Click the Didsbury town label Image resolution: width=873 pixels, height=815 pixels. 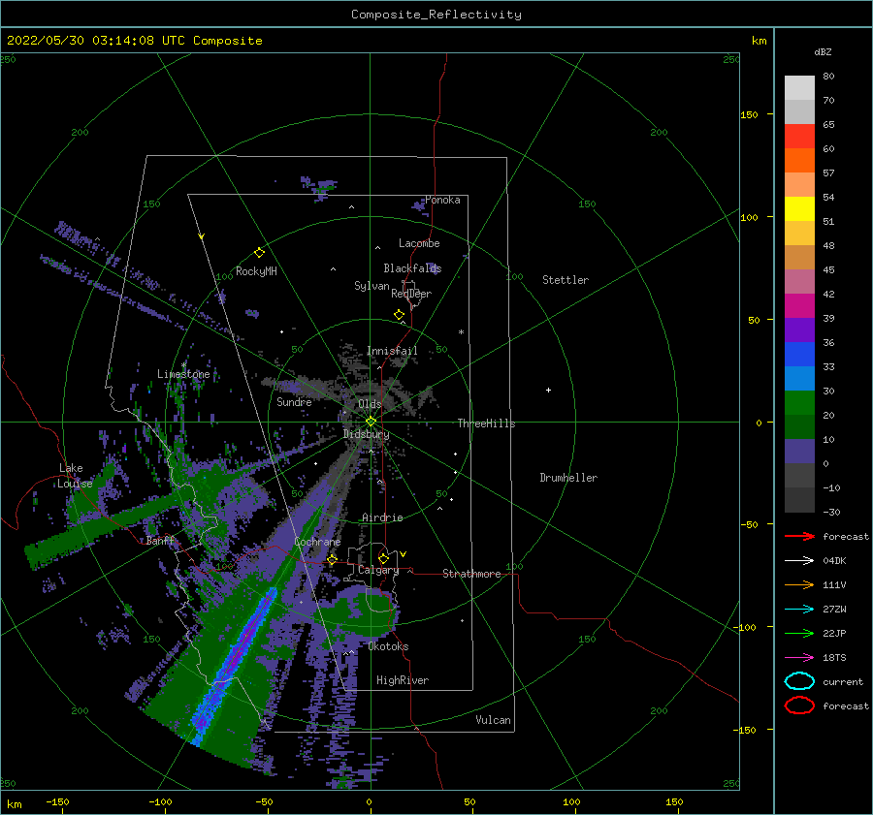[366, 434]
